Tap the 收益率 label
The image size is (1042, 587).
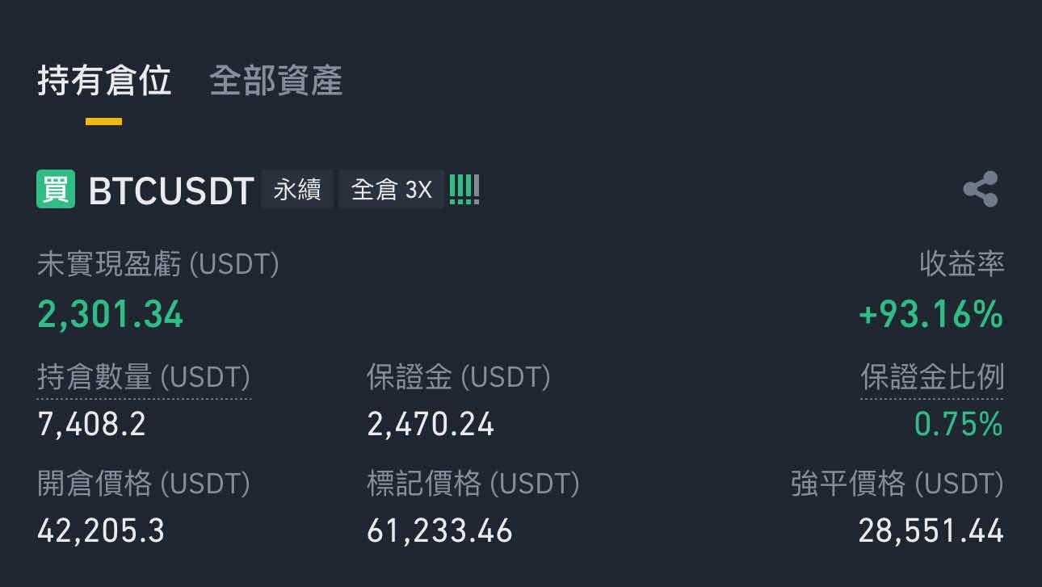tap(962, 264)
